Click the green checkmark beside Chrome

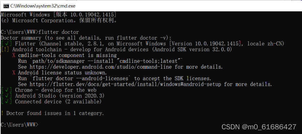point(7,90)
